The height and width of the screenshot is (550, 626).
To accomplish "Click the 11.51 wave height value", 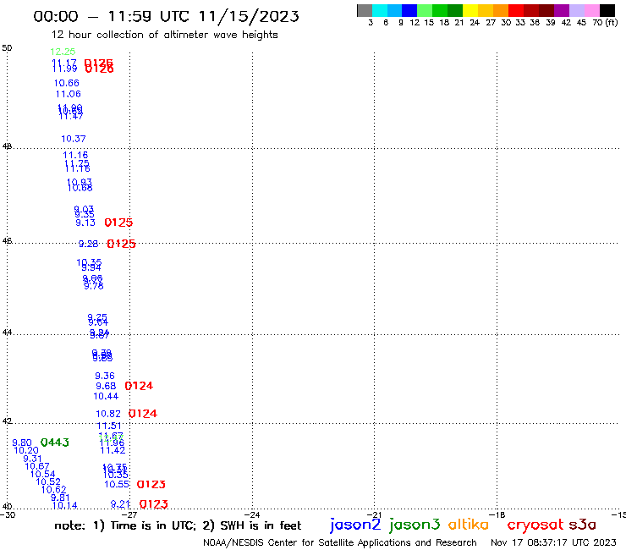I will (x=109, y=426).
